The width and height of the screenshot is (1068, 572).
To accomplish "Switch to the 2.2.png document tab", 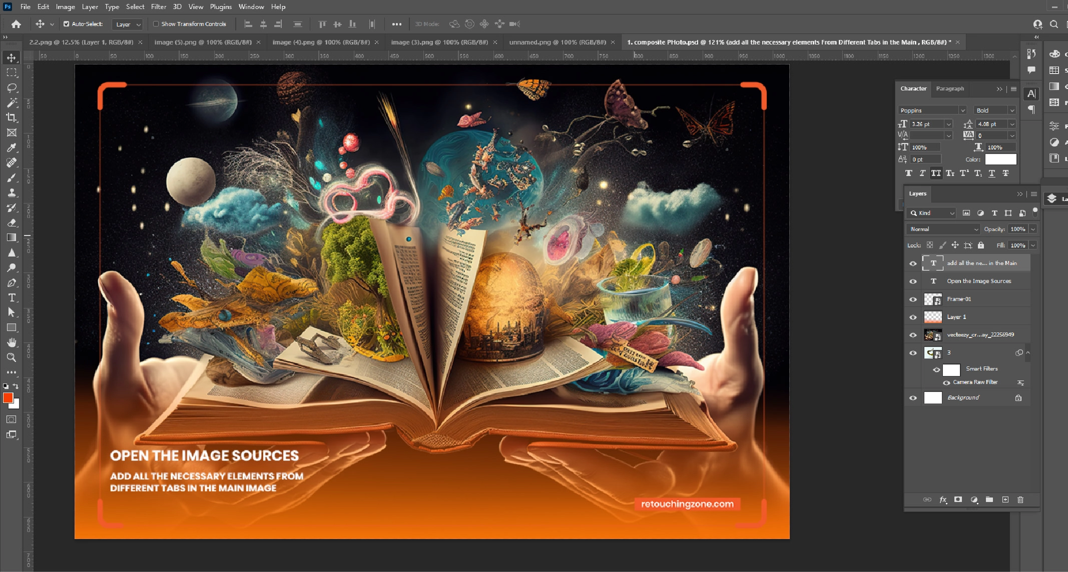I will point(81,42).
